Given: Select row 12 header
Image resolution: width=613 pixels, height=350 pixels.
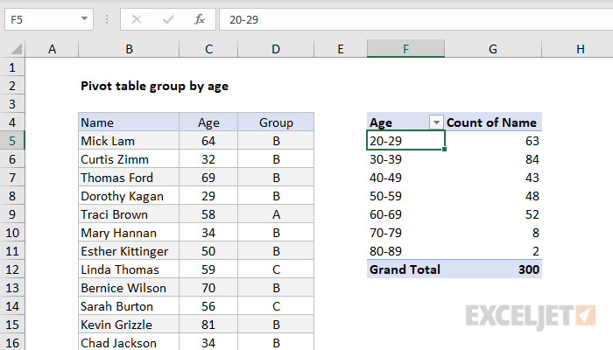Looking at the screenshot, I should [x=12, y=269].
